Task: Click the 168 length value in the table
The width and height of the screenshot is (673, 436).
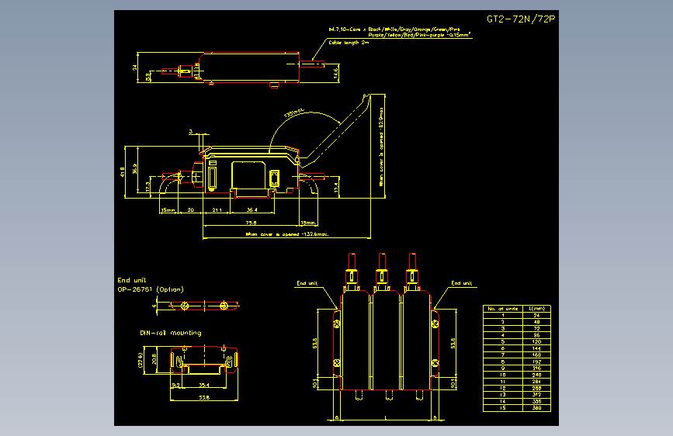Action: pyautogui.click(x=536, y=355)
